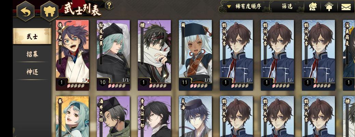The width and height of the screenshot is (355, 137).
Task: Select the 青波征一郎 samurai card
Action: [x=154, y=116]
